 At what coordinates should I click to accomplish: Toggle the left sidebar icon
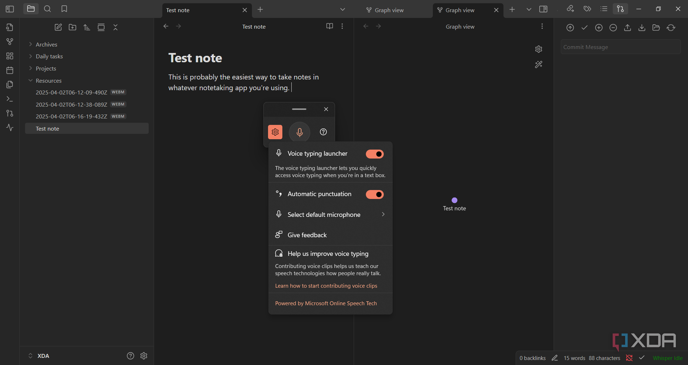(10, 9)
